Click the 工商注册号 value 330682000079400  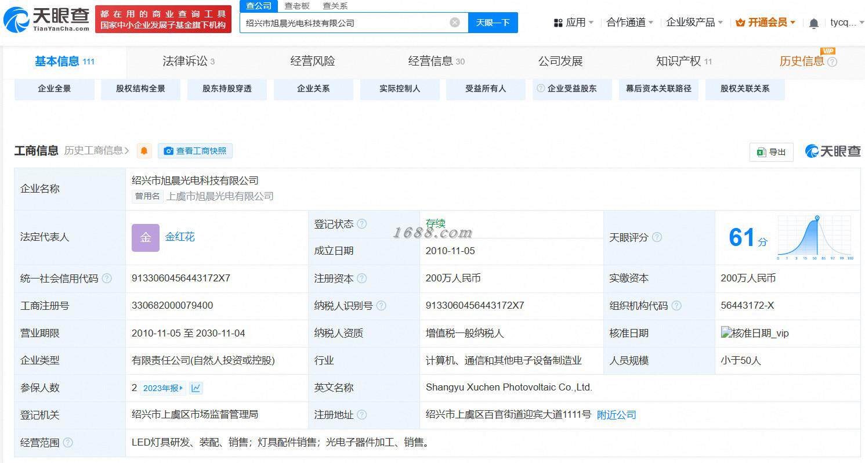pos(172,306)
